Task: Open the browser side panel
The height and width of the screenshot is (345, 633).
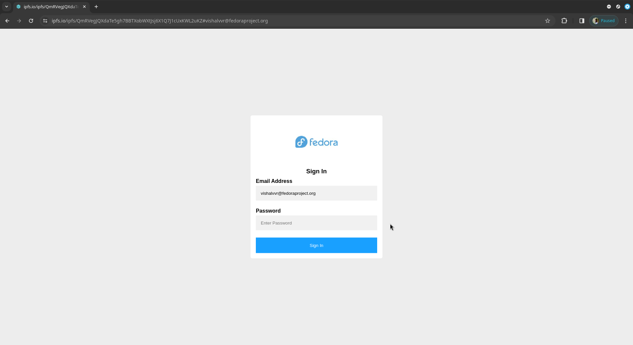Action: 582,21
